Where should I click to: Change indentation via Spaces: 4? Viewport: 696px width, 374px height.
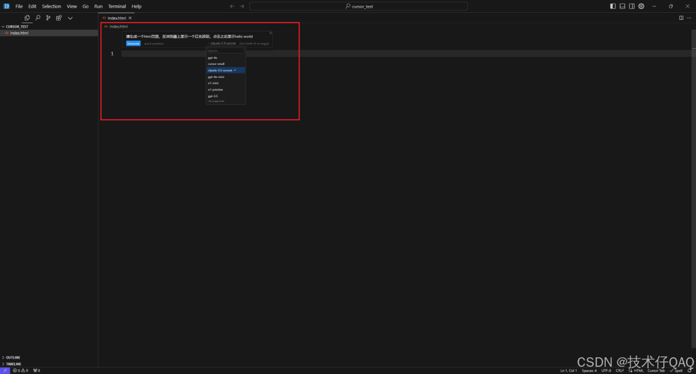pyautogui.click(x=589, y=370)
